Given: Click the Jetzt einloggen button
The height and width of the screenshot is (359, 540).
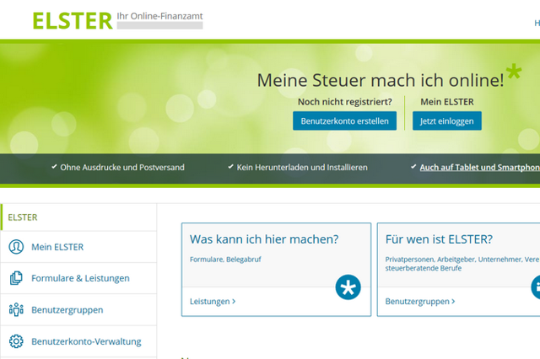Looking at the screenshot, I should tap(447, 121).
